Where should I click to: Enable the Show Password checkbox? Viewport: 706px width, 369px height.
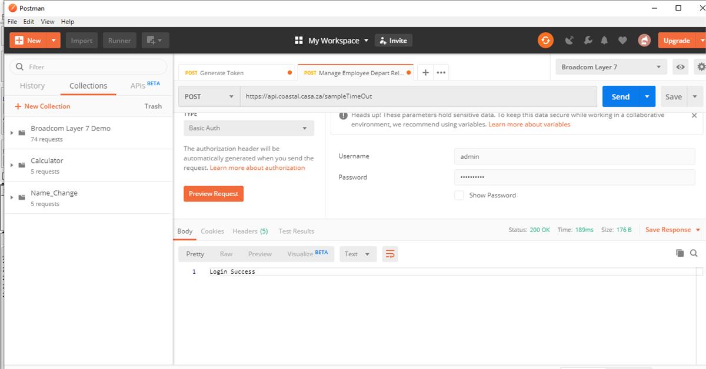pos(459,195)
